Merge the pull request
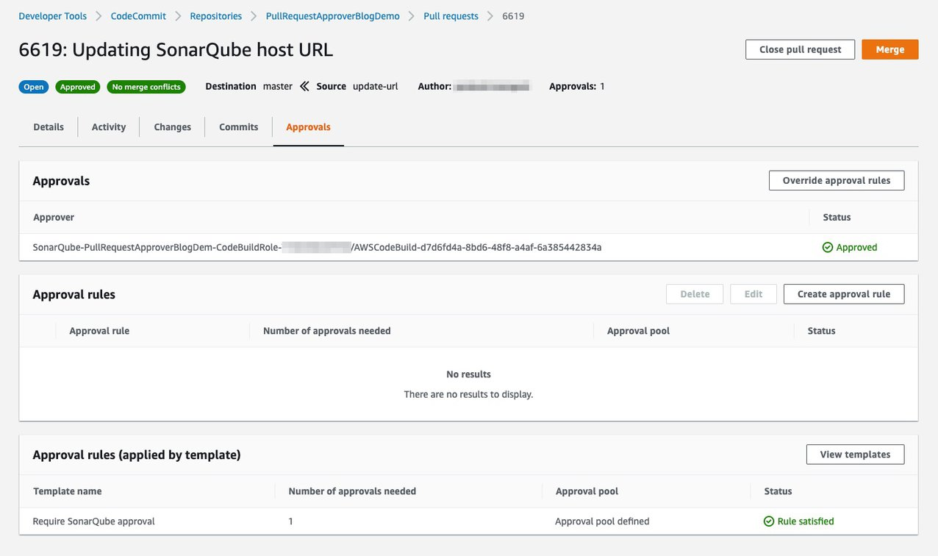This screenshot has height=556, width=938. point(890,49)
